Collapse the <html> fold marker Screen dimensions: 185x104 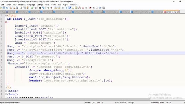(6, 91)
